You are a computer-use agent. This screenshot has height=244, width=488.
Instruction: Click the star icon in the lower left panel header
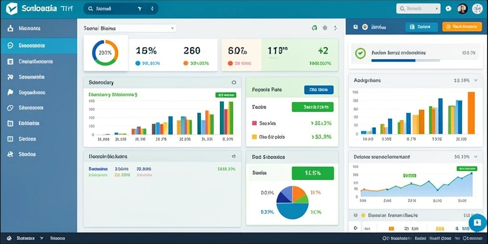[234, 156]
